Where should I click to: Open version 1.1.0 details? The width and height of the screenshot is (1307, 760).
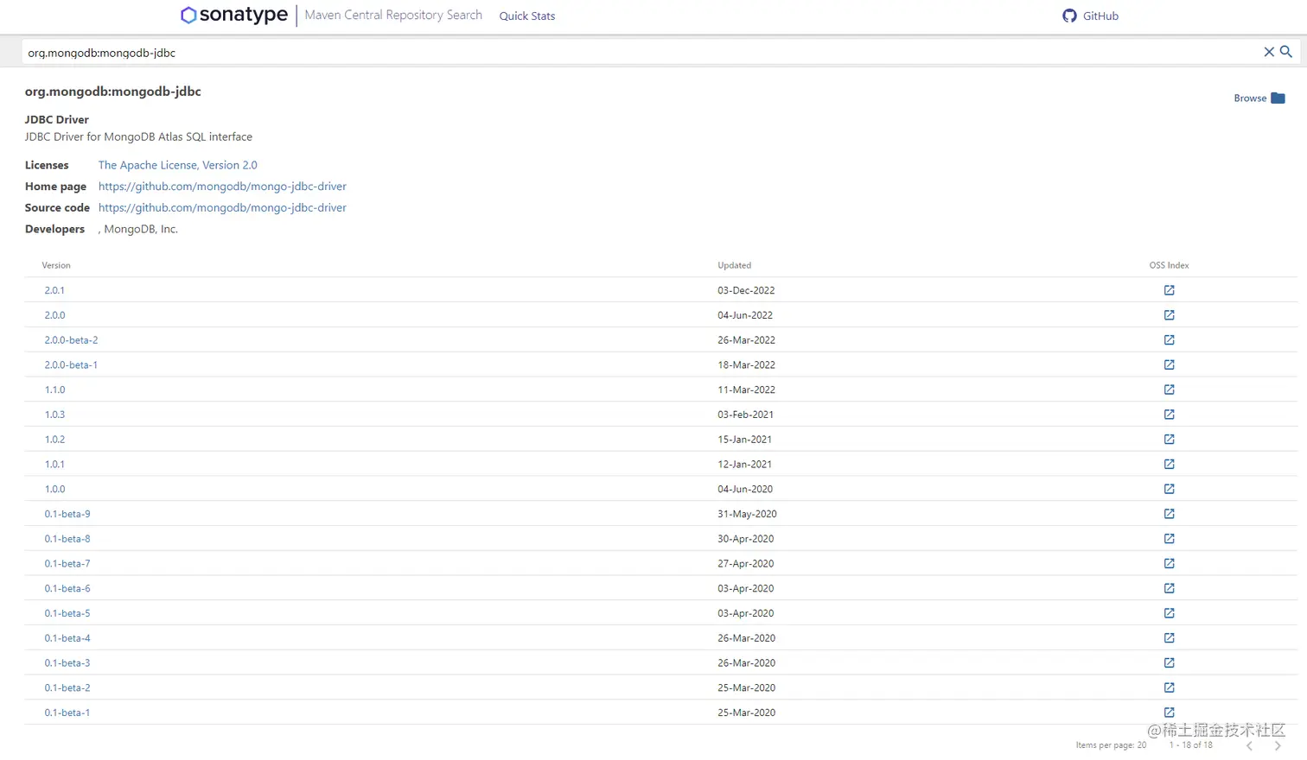click(x=54, y=389)
